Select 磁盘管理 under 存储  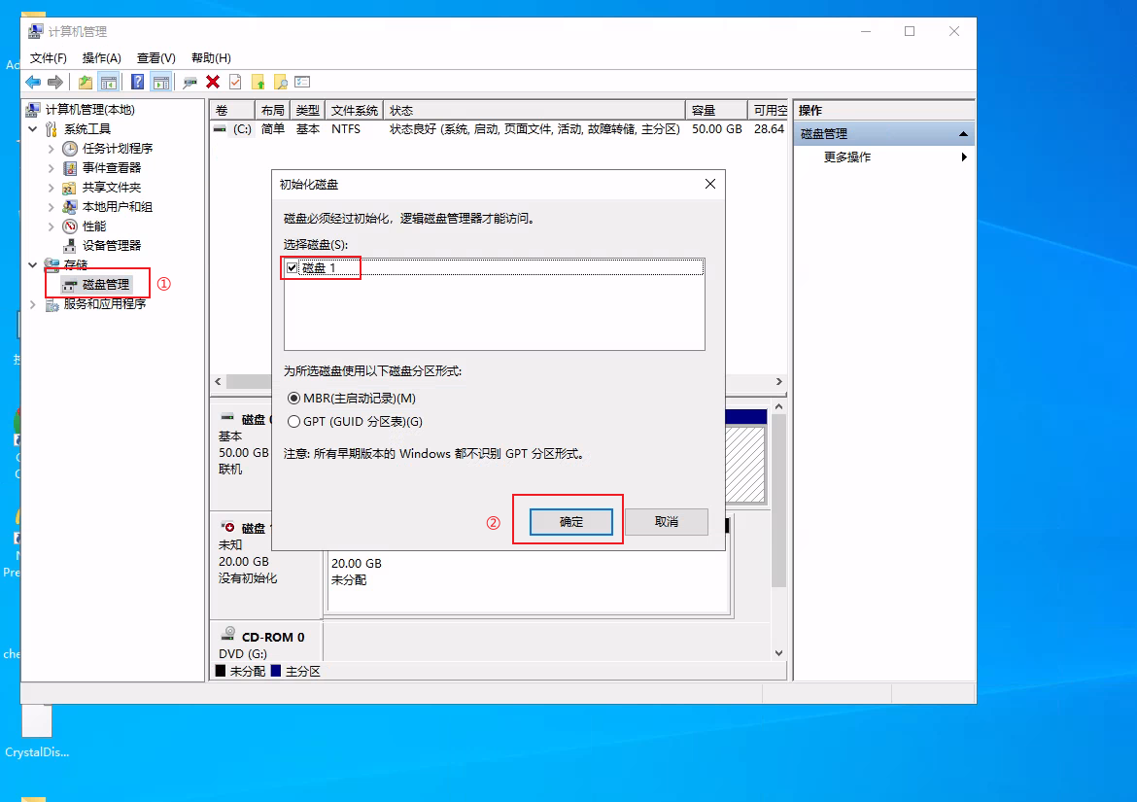(106, 284)
